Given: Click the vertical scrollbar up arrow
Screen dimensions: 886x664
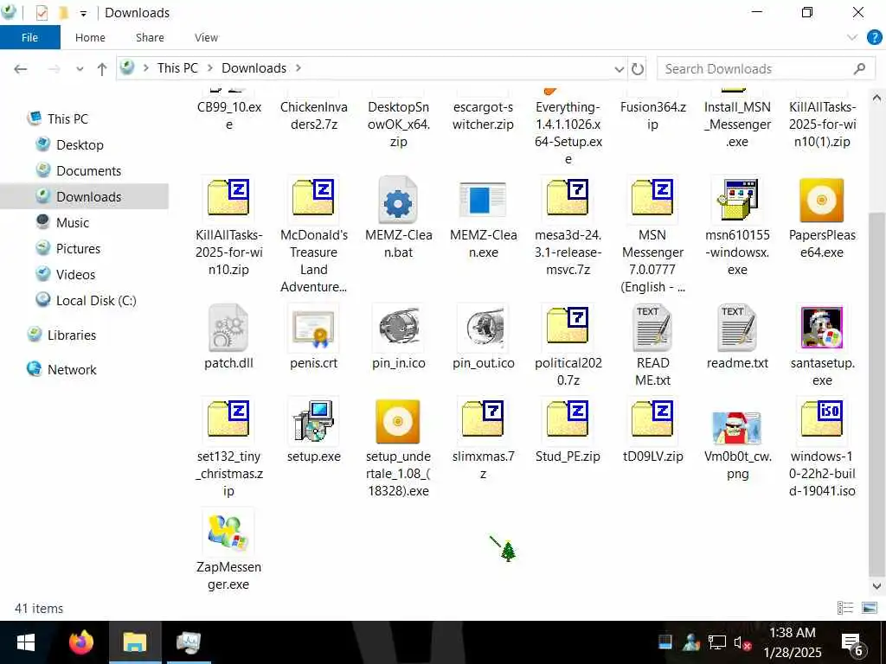Looking at the screenshot, I should (876, 98).
